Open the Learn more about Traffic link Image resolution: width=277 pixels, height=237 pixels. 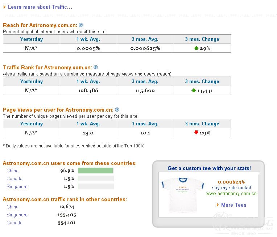(40, 7)
